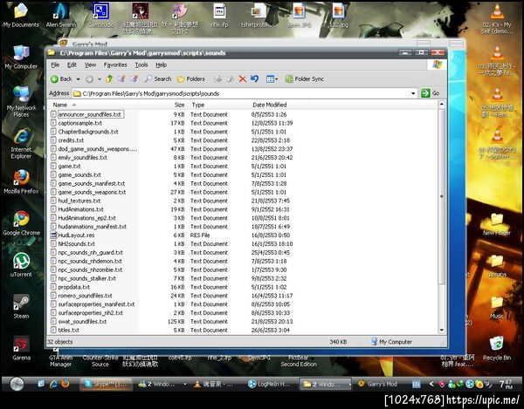Open the Edit menu

tap(72, 65)
